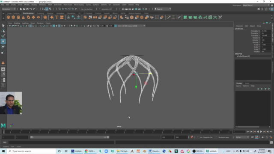Activate the Move tool in toolbox
Screen dimensions: 274x154
point(3,41)
